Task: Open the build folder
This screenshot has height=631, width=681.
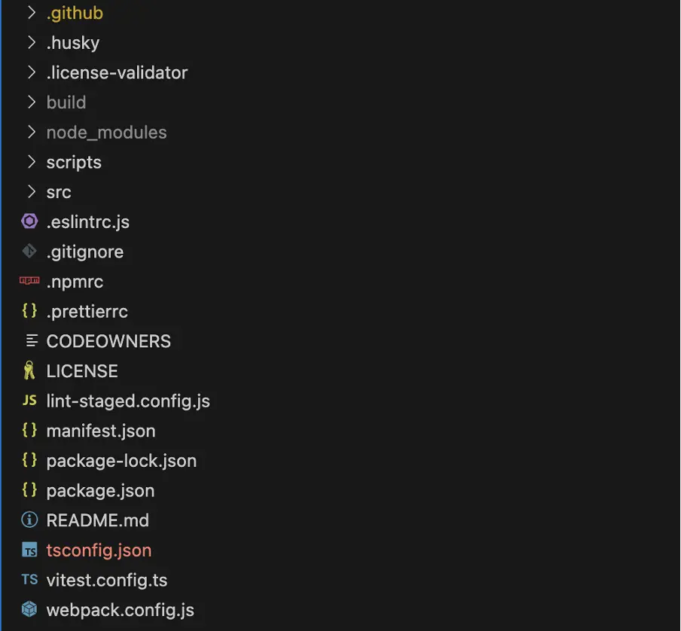Action: tap(66, 102)
